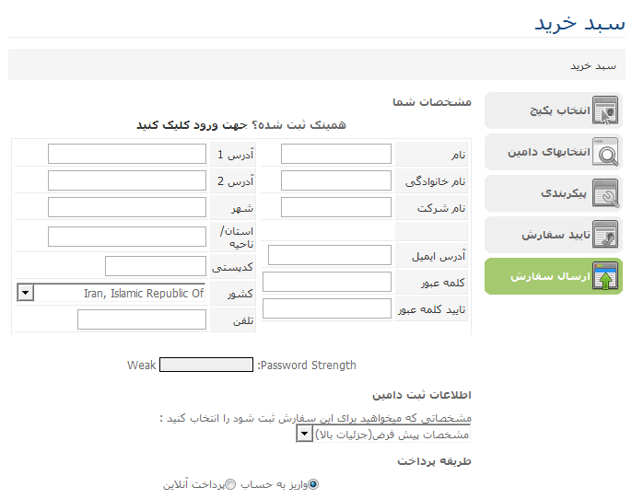Image resolution: width=632 pixels, height=499 pixels.
Task: Click the اطلاعات ثبت دامین heading
Action: [422, 395]
